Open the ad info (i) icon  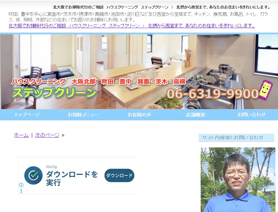tap(21, 185)
